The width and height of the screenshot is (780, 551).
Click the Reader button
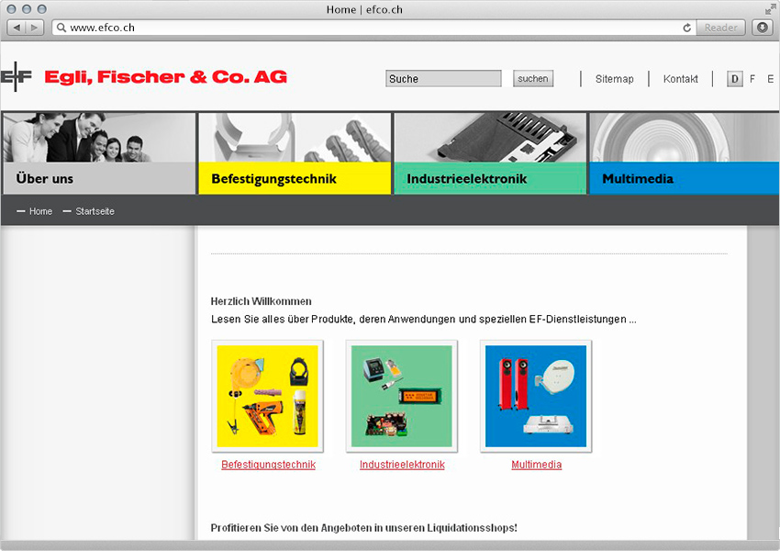pos(720,28)
